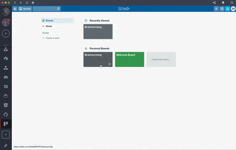
Task: Open the information icon in header
Action: pyautogui.click(x=222, y=9)
